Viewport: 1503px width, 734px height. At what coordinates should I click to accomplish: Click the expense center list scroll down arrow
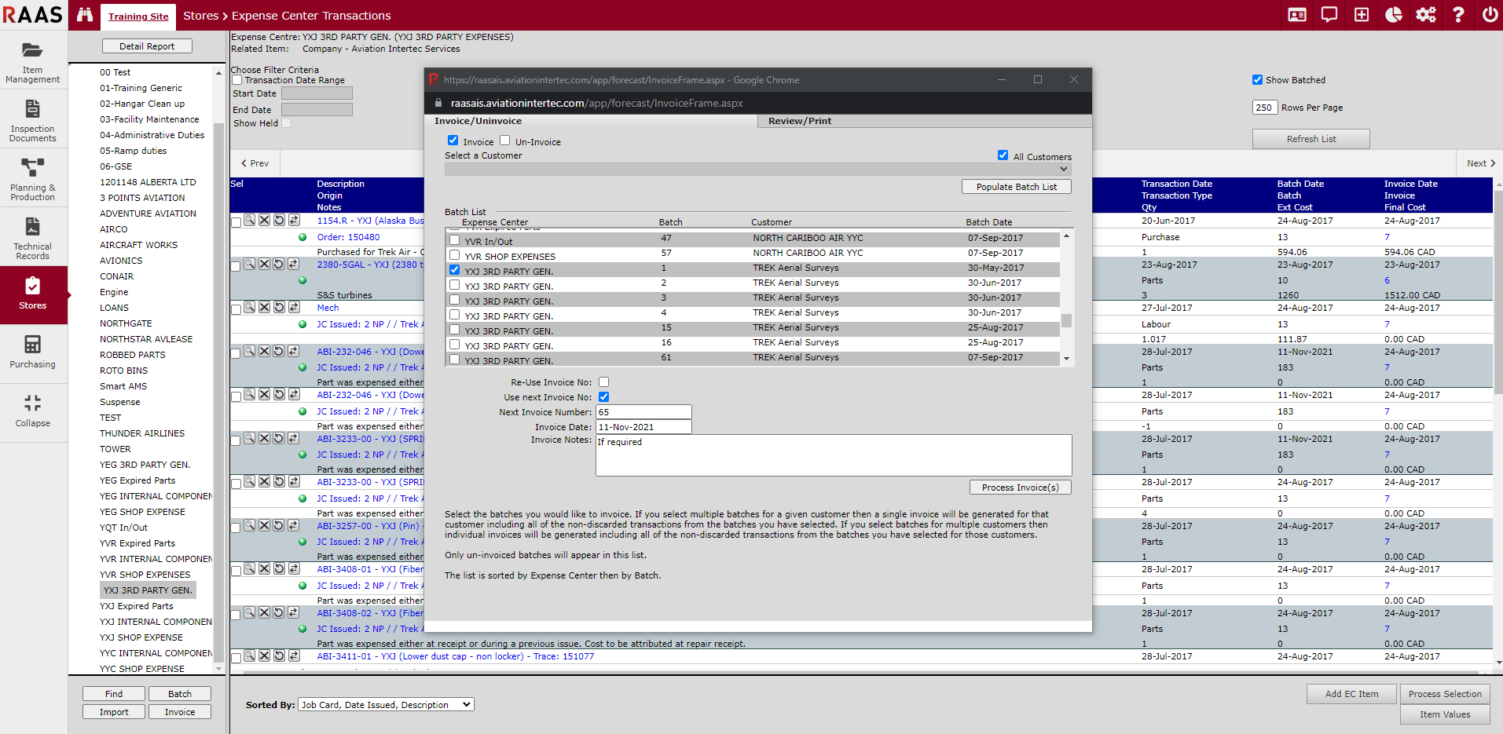tap(218, 668)
